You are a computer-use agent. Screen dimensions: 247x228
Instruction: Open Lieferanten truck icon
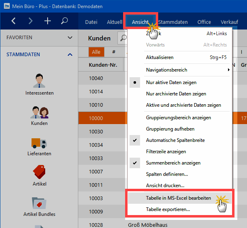click(x=39, y=145)
